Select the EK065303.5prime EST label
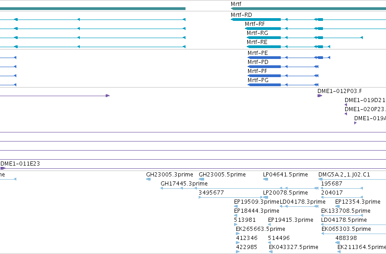Viewport: 386px width, 254px height. [346, 229]
